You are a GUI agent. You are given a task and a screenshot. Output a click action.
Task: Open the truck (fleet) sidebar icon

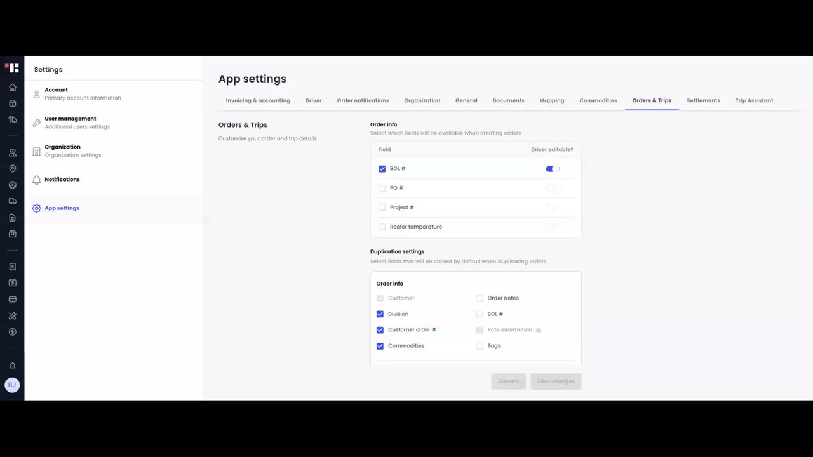pos(12,201)
